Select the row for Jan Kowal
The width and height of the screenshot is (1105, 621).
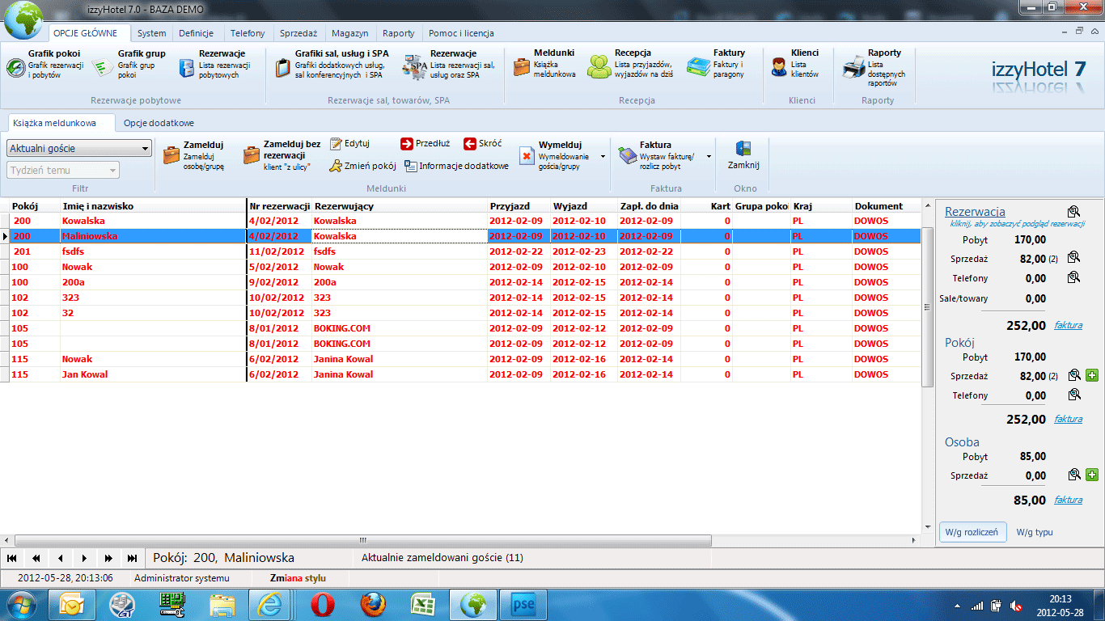point(85,374)
